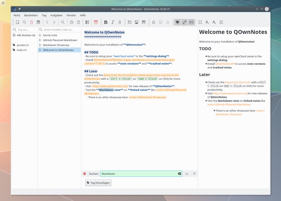Open desktop hamburger menu at screen corner
The width and height of the screenshot is (281, 201).
click(x=3, y=3)
